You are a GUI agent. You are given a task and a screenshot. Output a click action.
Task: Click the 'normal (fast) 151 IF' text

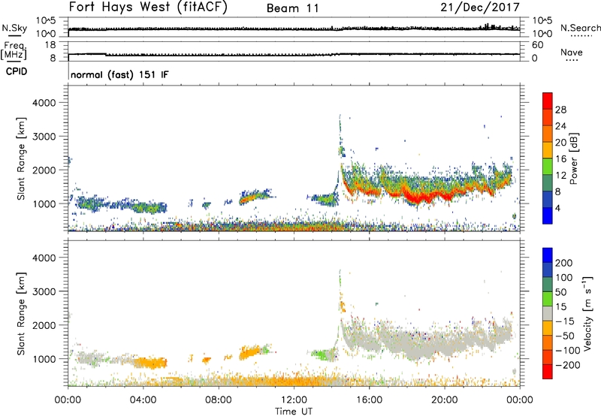[x=119, y=74]
